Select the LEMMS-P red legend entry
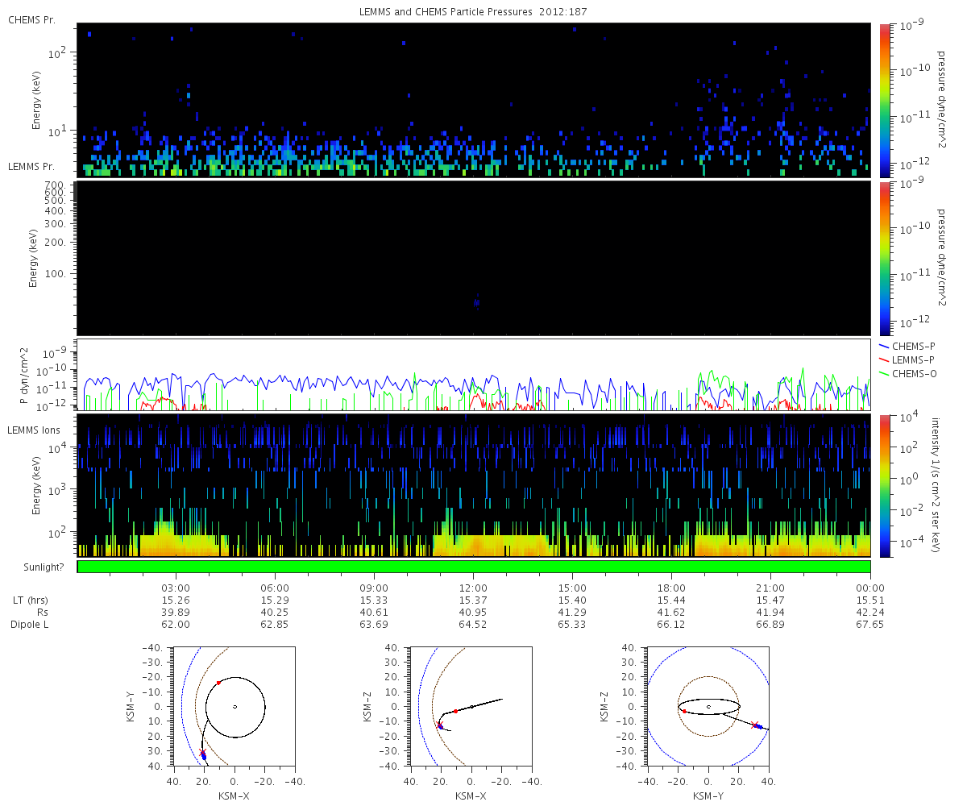Screen dimensions: 967x806 pos(914,359)
